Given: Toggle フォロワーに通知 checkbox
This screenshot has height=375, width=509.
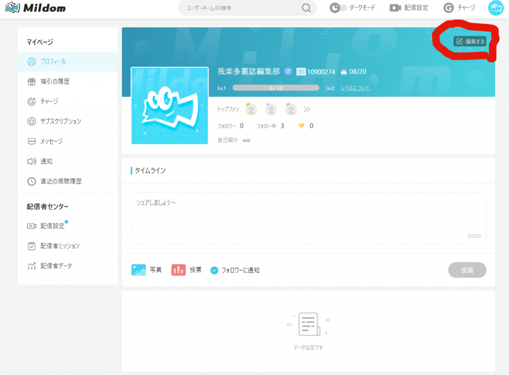Looking at the screenshot, I should 215,270.
